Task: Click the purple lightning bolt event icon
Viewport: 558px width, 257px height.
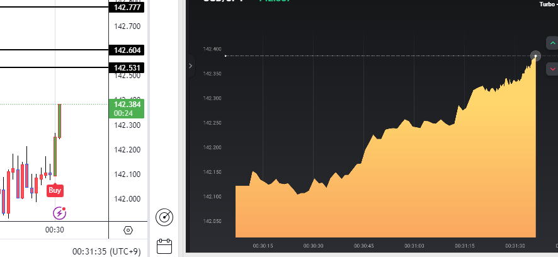Action: [59, 212]
